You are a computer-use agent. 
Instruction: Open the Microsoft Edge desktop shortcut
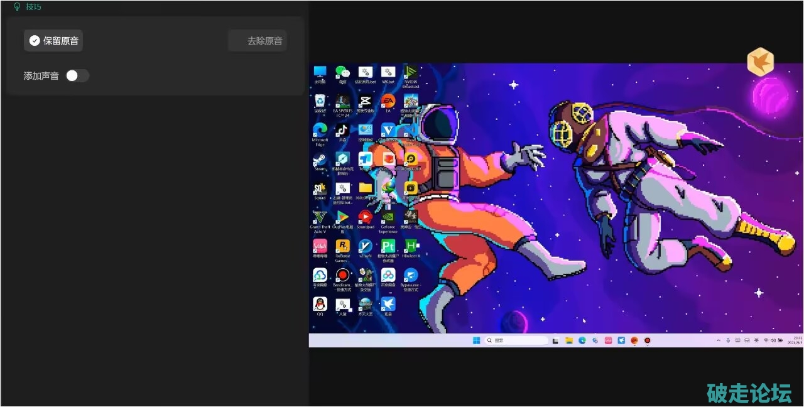(320, 131)
